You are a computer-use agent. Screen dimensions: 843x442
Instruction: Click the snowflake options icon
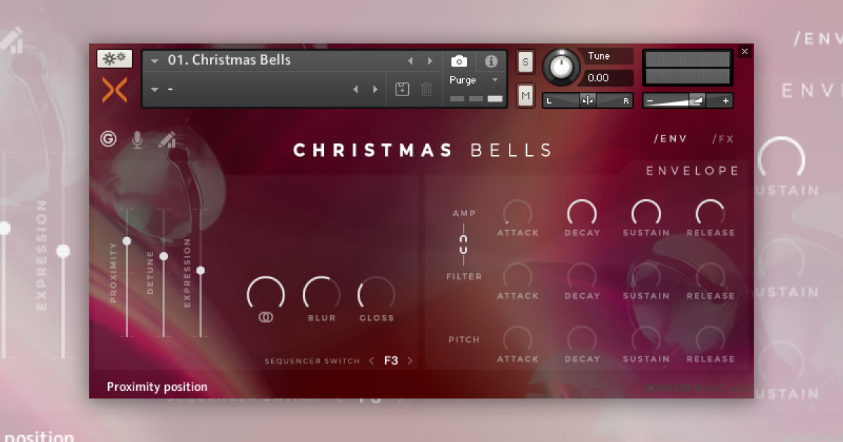click(x=113, y=58)
